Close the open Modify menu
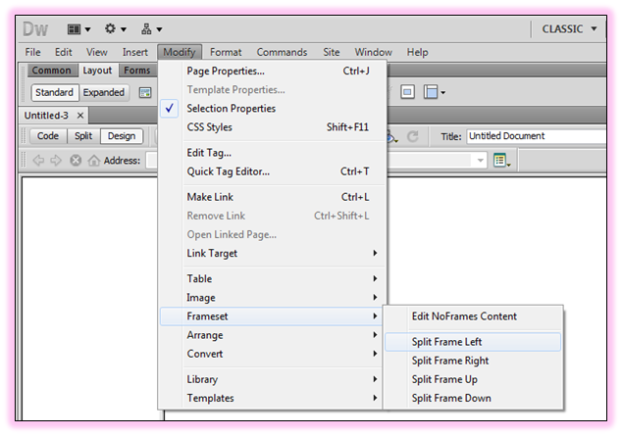Viewport: 622px width, 436px height. coord(180,52)
